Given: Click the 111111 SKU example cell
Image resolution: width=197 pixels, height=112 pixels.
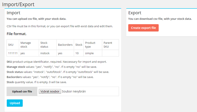Looking at the screenshot, I should 13,53.
